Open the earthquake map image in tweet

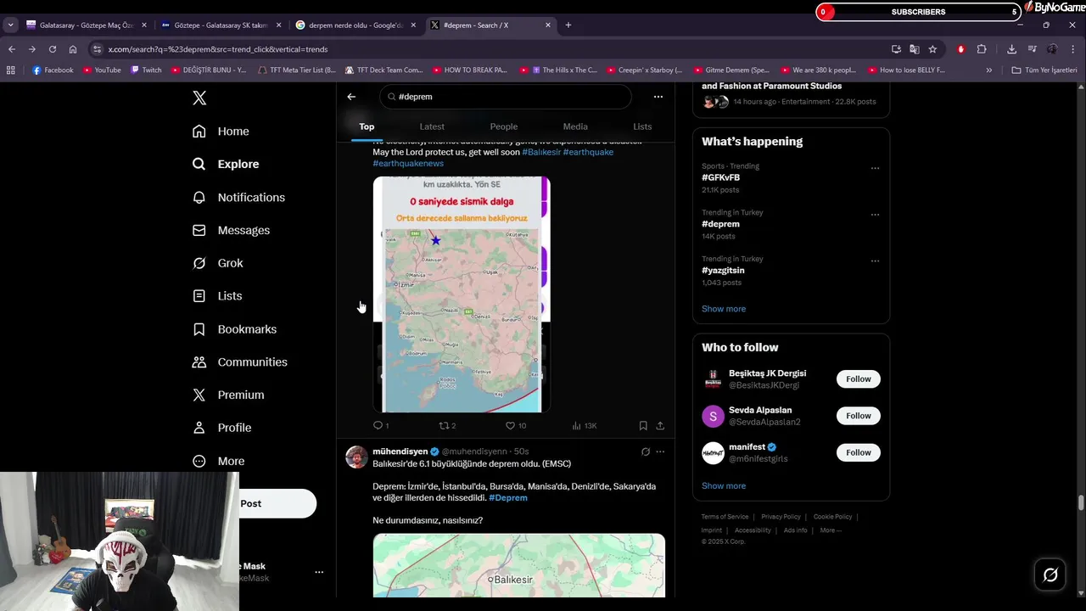pos(462,294)
